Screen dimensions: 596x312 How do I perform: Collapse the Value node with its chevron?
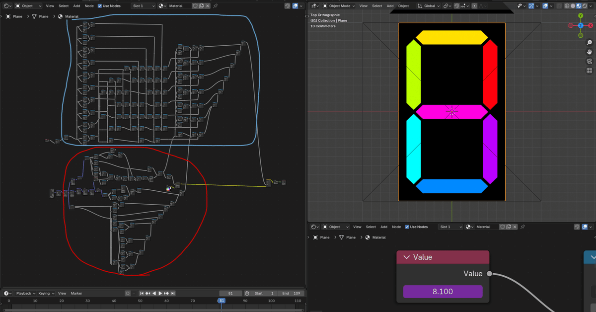pos(407,257)
